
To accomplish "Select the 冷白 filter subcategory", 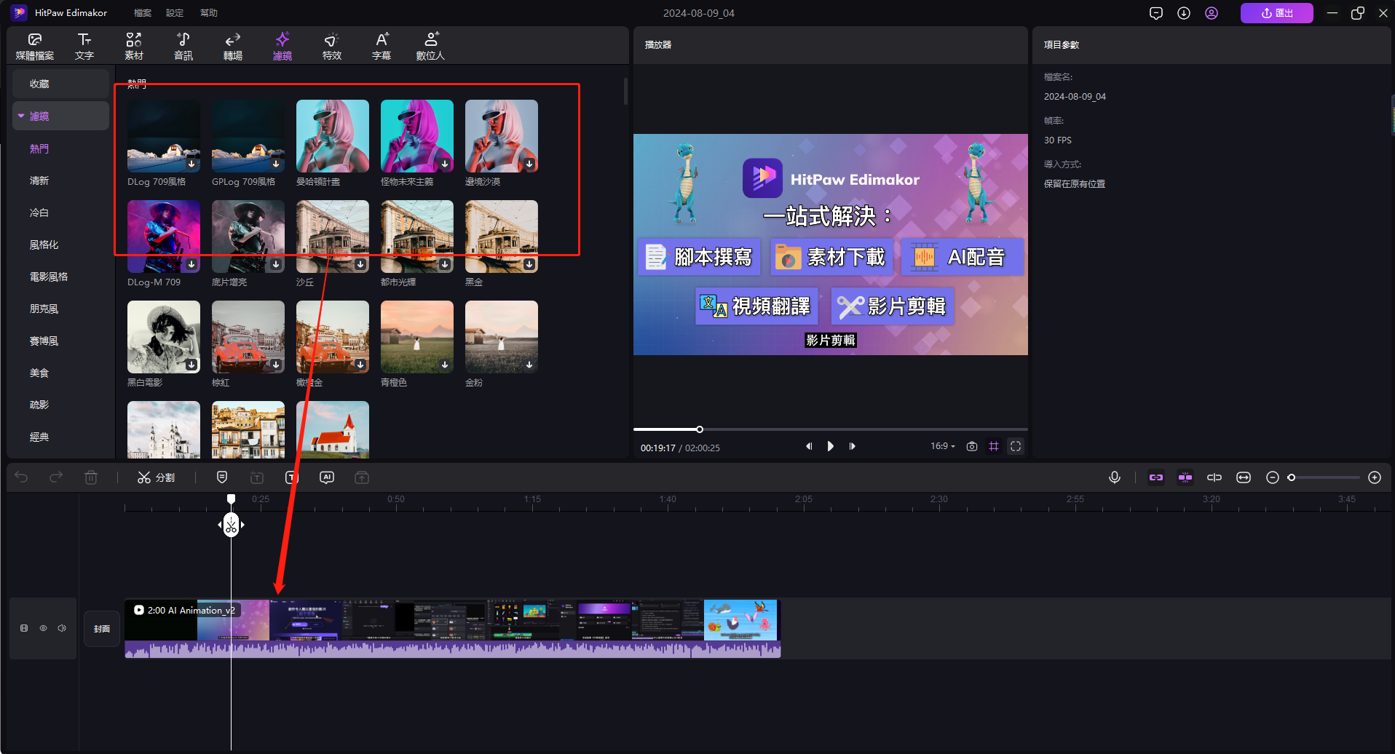I will (39, 213).
